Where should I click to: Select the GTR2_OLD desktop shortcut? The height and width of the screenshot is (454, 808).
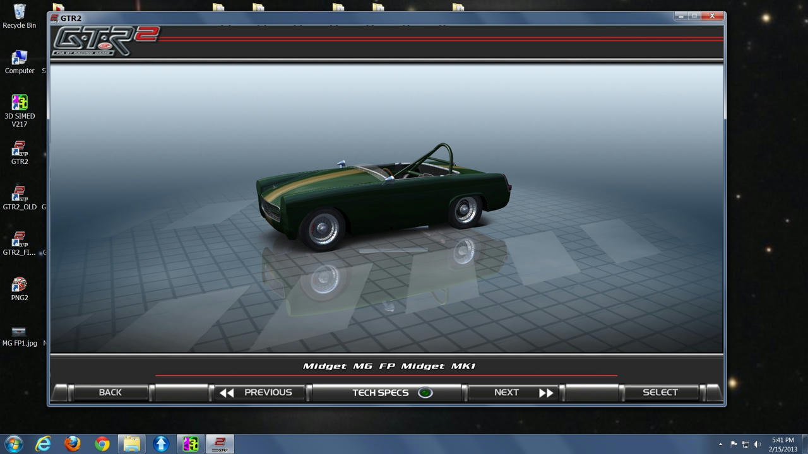20,198
